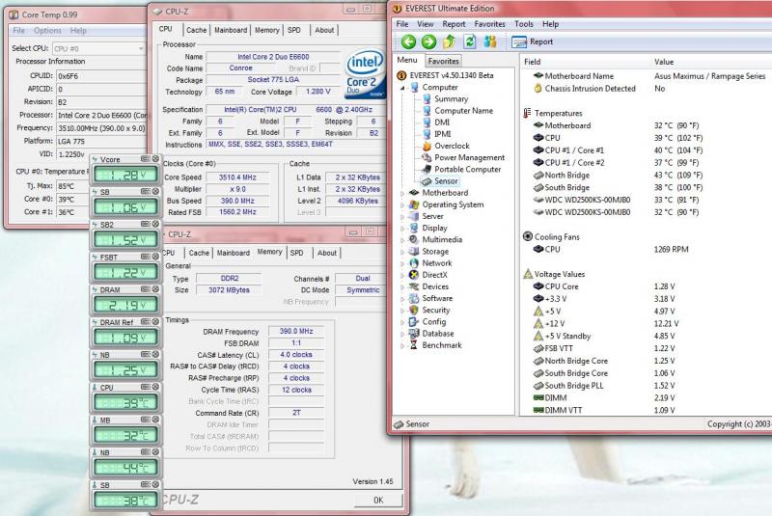Click the CPUID field showing 0x6F6
The height and width of the screenshot is (516, 772).
[x=101, y=76]
